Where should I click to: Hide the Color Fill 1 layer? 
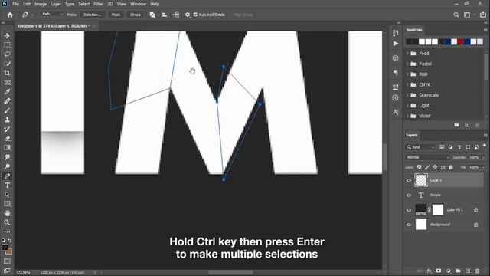pos(409,210)
